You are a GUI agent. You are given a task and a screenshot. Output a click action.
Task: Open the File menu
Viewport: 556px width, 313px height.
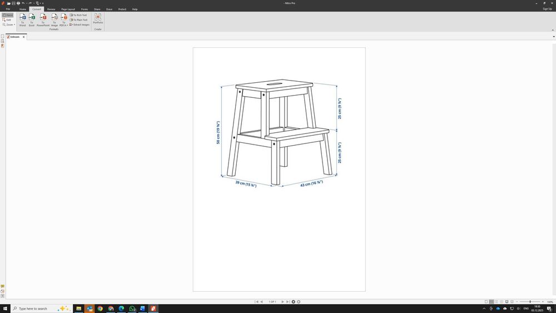click(8, 9)
